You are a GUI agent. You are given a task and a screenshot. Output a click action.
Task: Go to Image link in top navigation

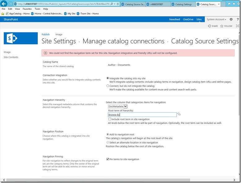(x=59, y=35)
